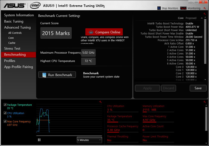Click Turbo Boost Short Power Max Unlimited value
The width and height of the screenshot is (209, 146).
pyautogui.click(x=191, y=30)
